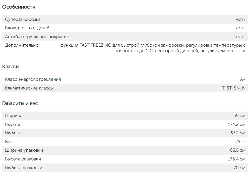Select the "Класс энергопотребления" label
The width and height of the screenshot is (249, 175).
coord(33,79)
